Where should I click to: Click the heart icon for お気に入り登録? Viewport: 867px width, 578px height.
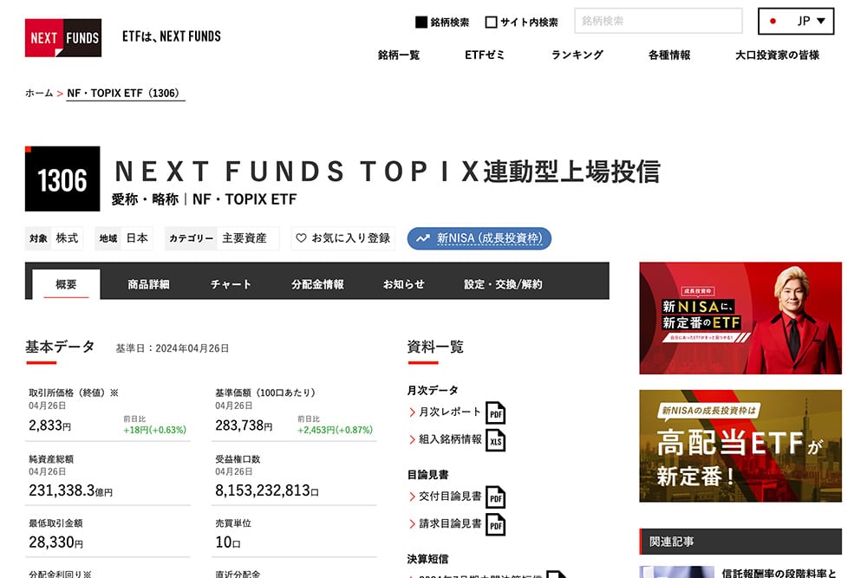[x=302, y=238]
